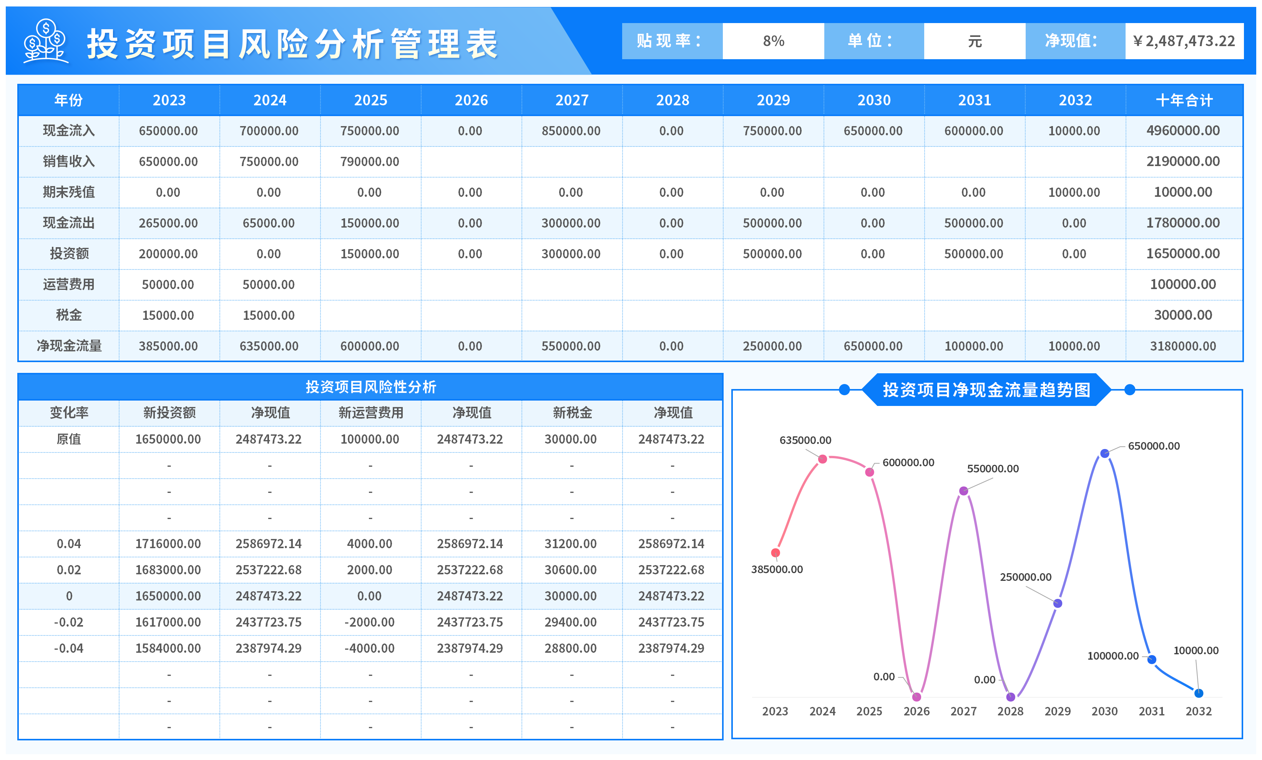Viewport: 1262px width, 760px height.
Task: Select the 净现金流量 ten-year total 3180000.00
Action: click(1183, 346)
